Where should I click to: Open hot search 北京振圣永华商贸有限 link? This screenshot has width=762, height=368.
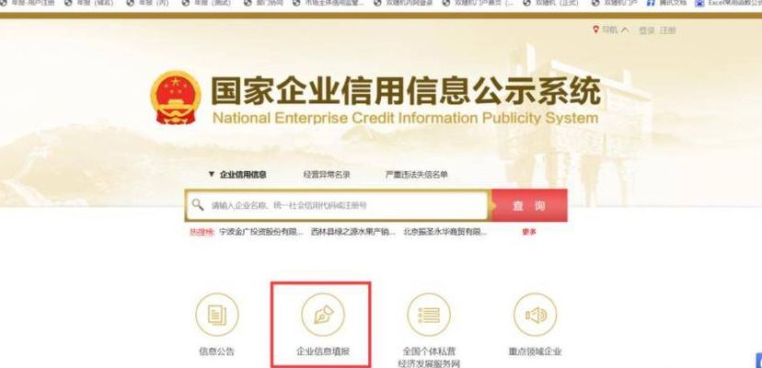pos(445,232)
